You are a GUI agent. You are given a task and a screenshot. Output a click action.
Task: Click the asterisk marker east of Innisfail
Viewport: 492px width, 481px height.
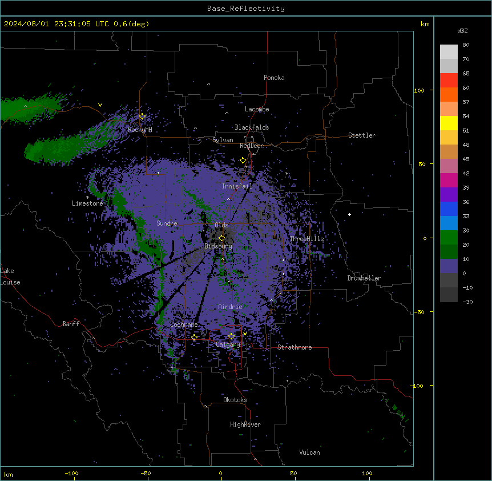tap(287, 173)
